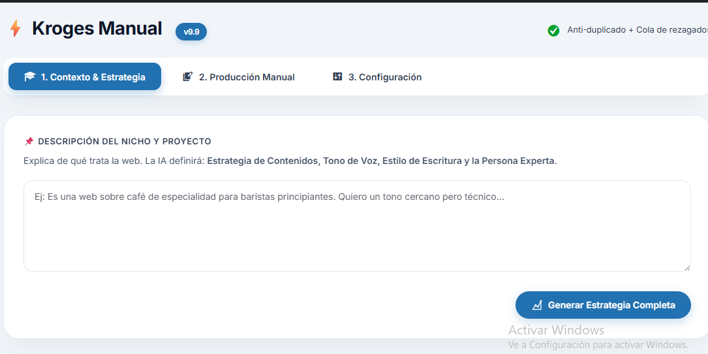Click the Descripción del Nicho y Proyecto heading
This screenshot has height=354, width=708.
(125, 142)
